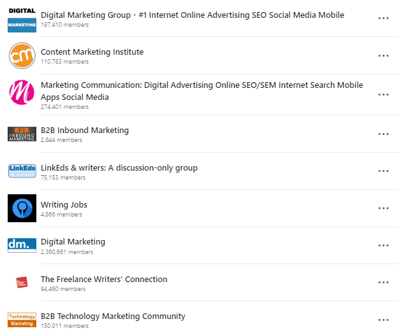Viewport: 403px width, 333px height.
Task: Click the Digital Marketing Group logo icon
Action: [x=22, y=18]
